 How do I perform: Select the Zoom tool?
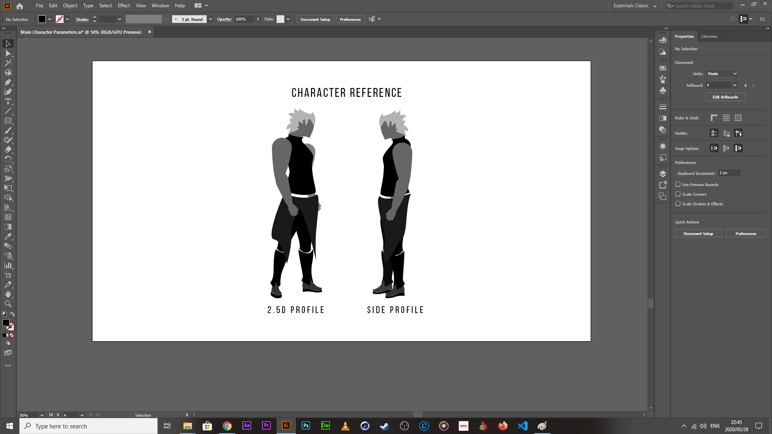8,304
